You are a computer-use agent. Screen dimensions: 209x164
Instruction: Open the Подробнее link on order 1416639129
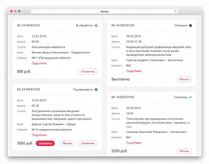tap(134, 71)
